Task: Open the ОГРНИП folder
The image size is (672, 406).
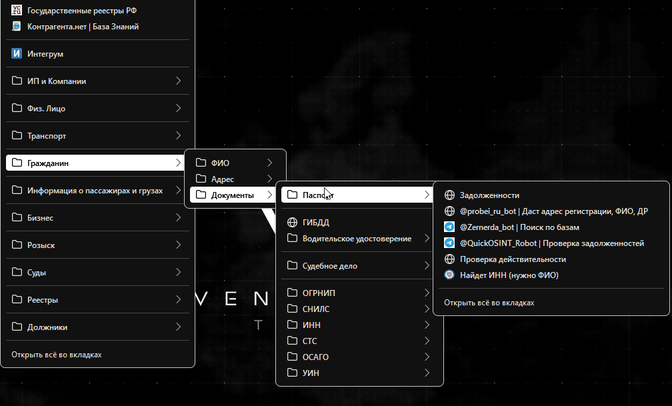Action: pyautogui.click(x=359, y=293)
